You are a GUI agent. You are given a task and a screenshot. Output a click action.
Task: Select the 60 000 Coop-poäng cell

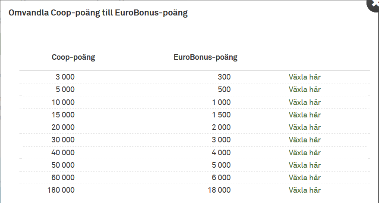click(x=63, y=178)
